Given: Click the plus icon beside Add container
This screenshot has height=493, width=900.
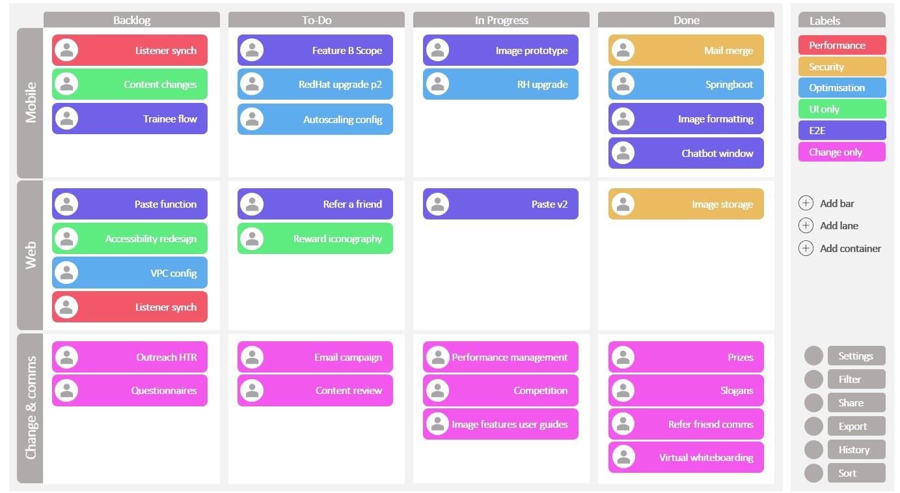Looking at the screenshot, I should click(x=806, y=248).
